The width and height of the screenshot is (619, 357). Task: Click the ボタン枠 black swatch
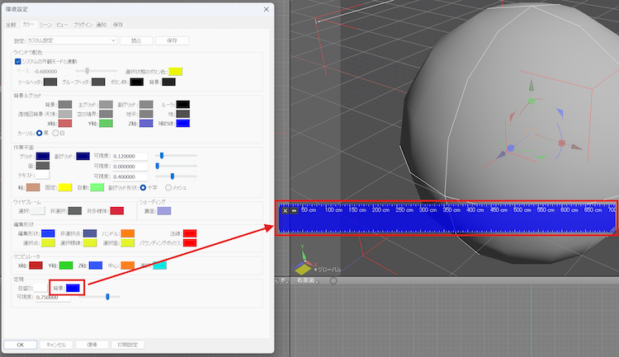pos(136,82)
